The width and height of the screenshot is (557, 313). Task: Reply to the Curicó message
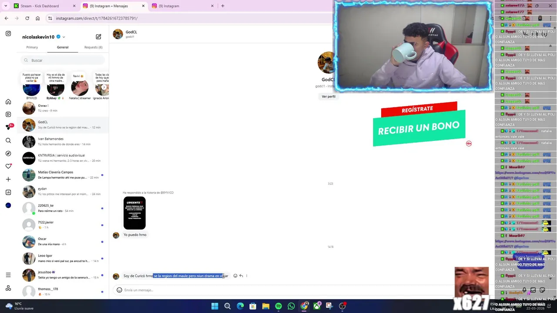(241, 276)
